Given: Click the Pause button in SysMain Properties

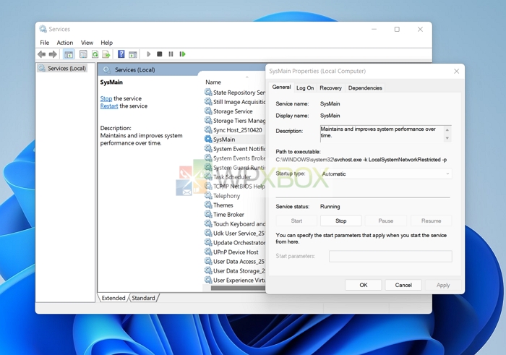Looking at the screenshot, I should 385,221.
